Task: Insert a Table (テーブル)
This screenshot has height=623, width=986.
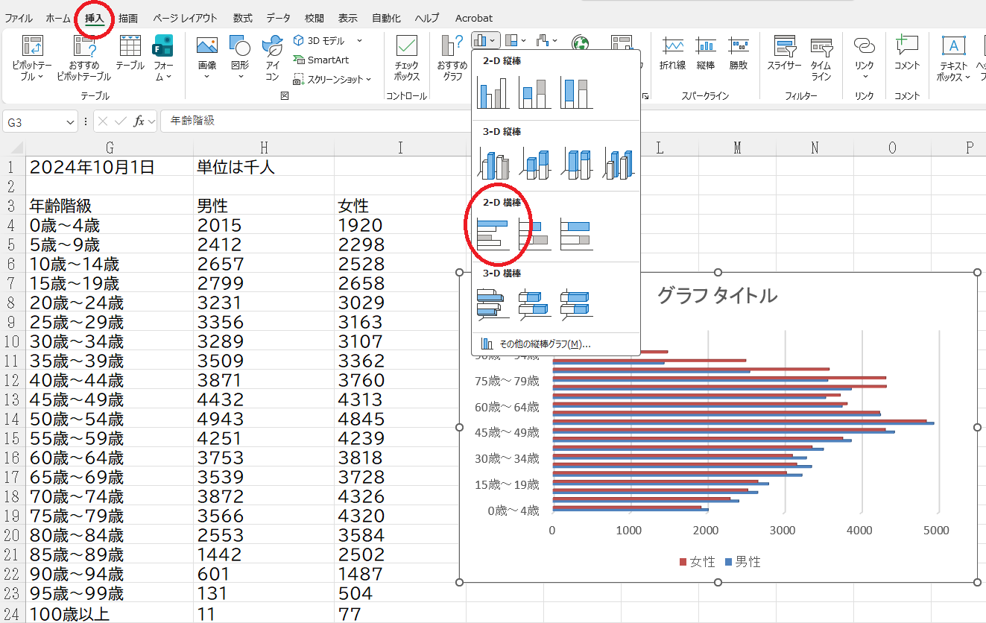Action: point(130,52)
